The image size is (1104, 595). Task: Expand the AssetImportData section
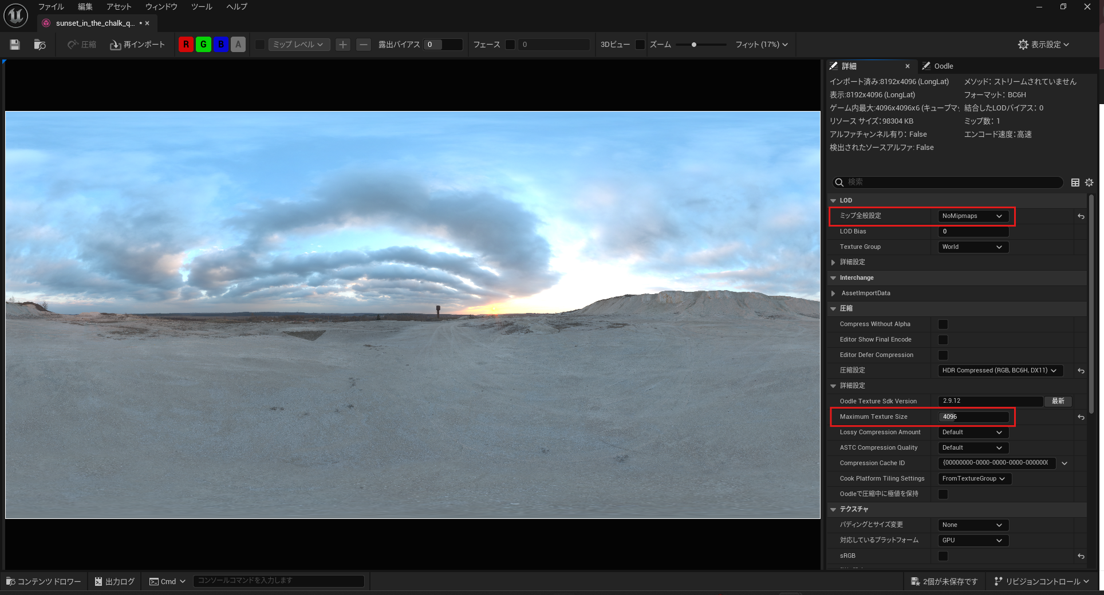(833, 293)
